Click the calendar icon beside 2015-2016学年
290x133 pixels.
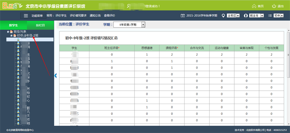point(183,16)
